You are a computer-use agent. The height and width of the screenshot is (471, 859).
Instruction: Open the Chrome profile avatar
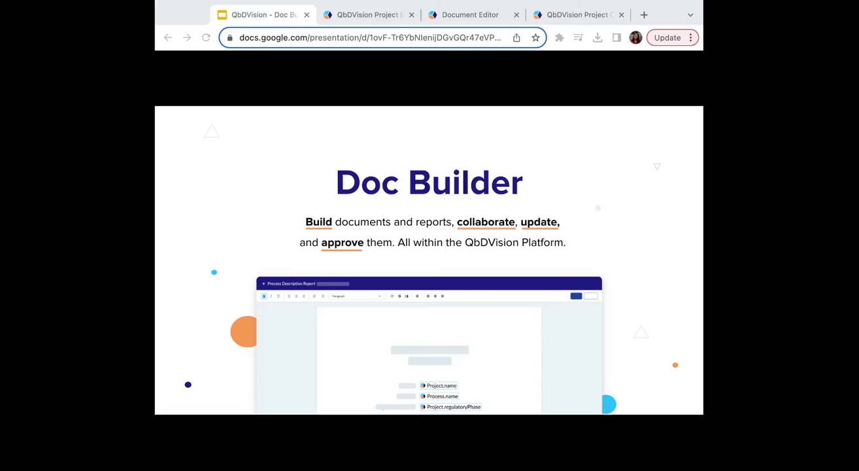click(635, 38)
